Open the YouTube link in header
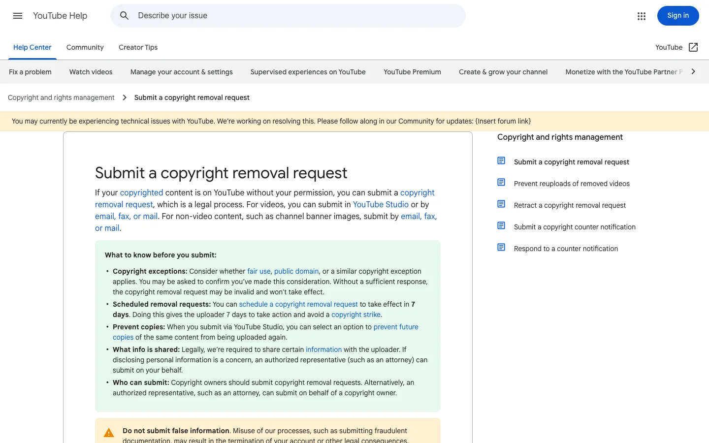Screen dimensions: 709x443 click(x=669, y=47)
